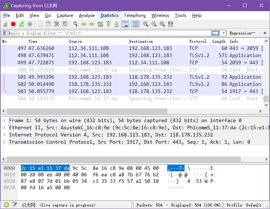Click the packet details horizontal scrollbar
270x209 pixels.
pyautogui.click(x=124, y=159)
